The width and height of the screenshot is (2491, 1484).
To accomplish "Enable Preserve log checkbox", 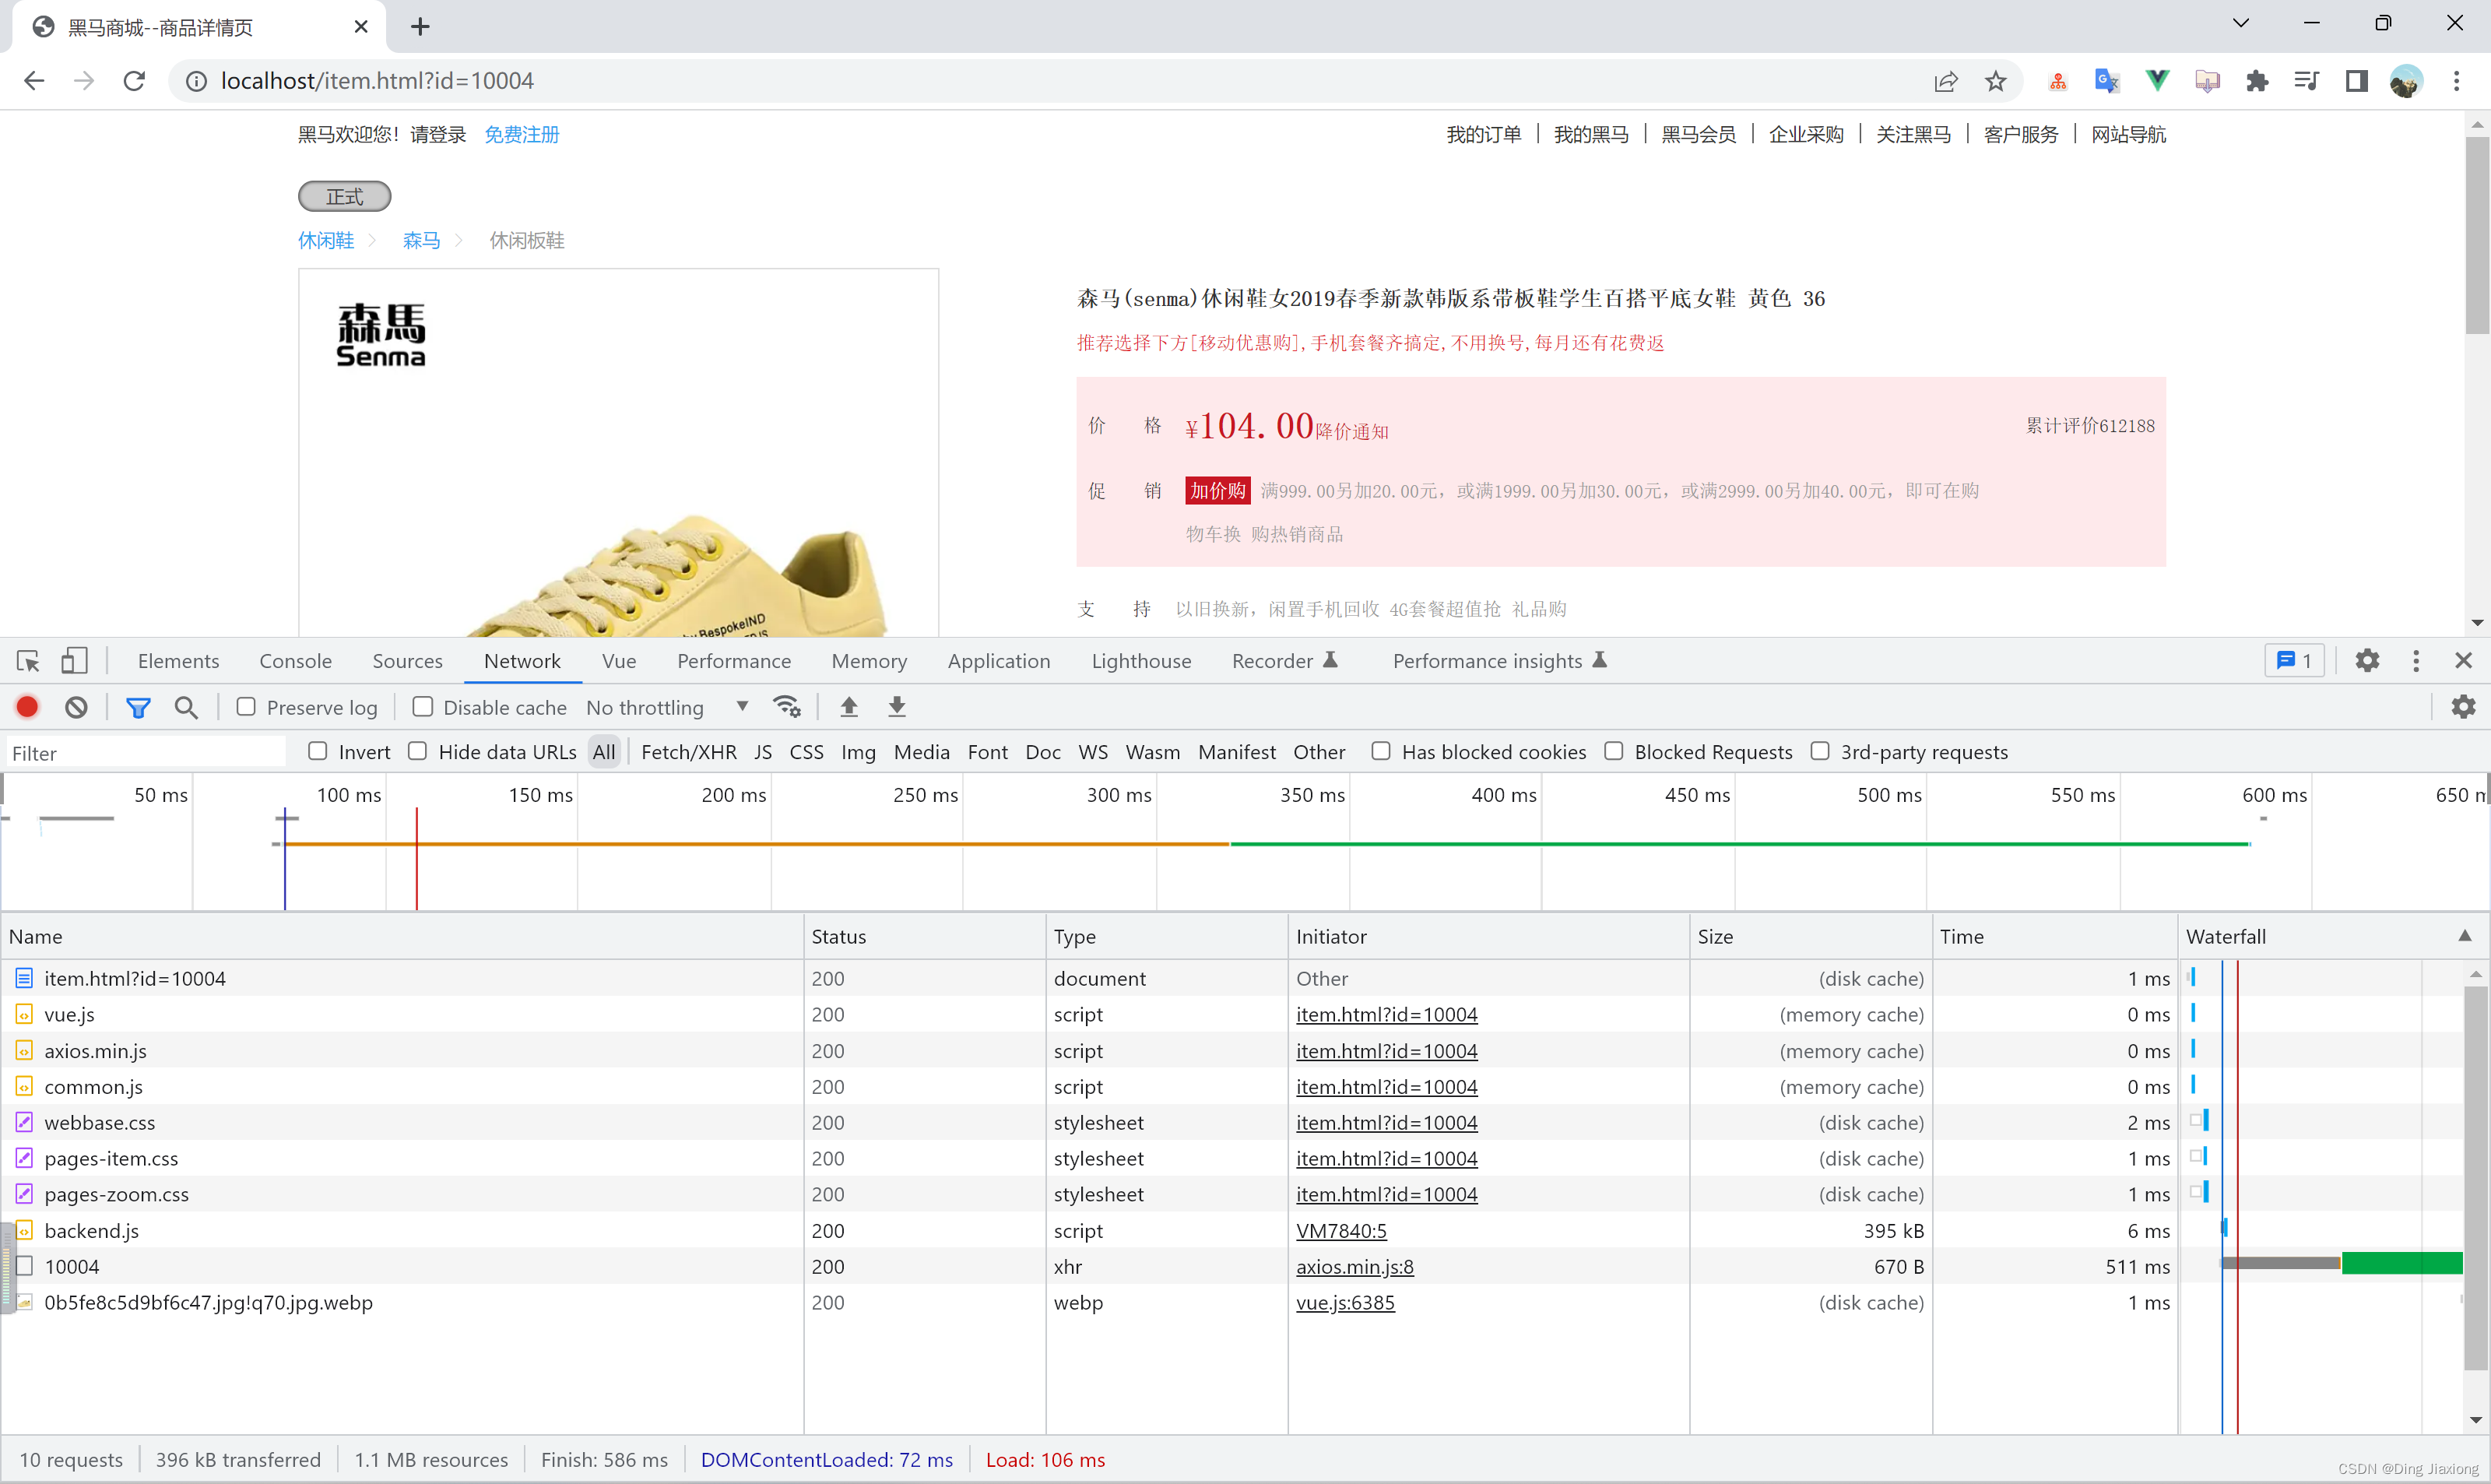I will pos(246,707).
